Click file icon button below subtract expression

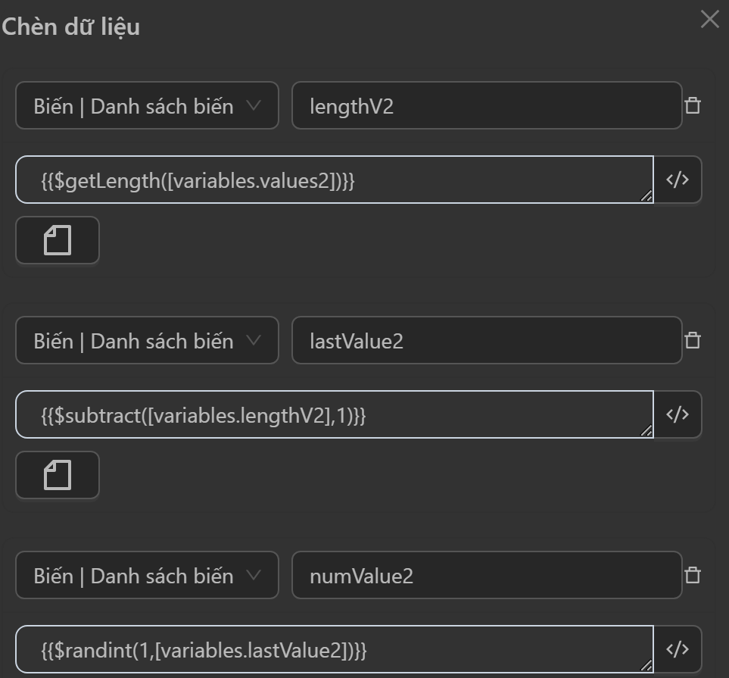click(x=58, y=476)
